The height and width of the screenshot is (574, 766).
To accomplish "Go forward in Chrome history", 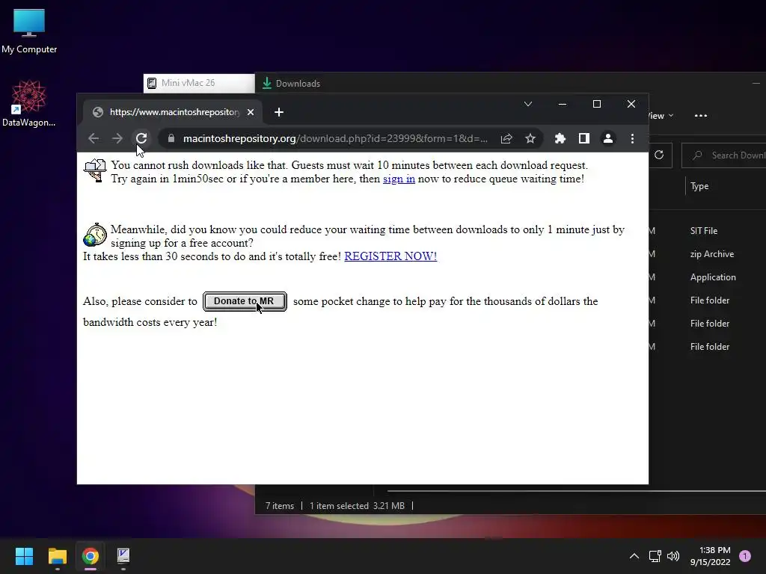I will (117, 138).
